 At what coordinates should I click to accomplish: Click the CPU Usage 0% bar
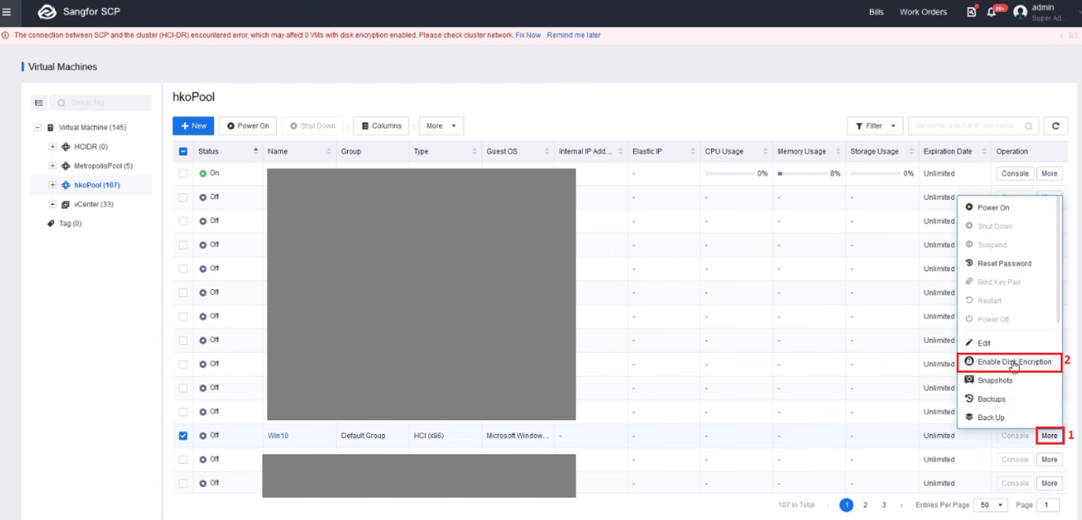731,174
